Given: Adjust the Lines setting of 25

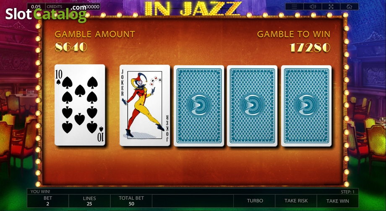Looking at the screenshot, I should click(x=89, y=201).
